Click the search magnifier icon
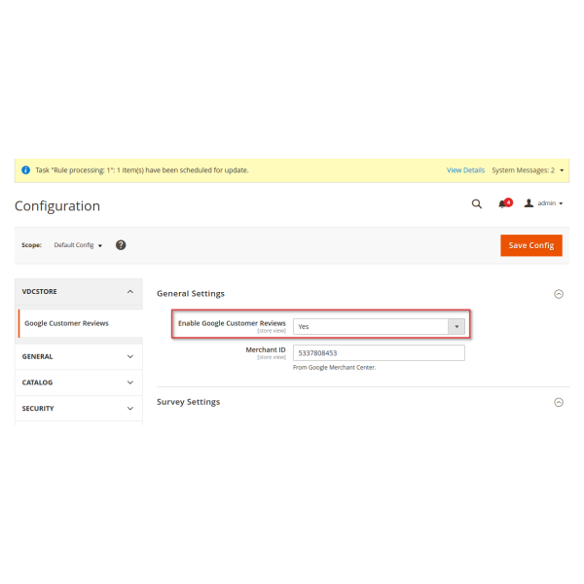This screenshot has height=584, width=584. pyautogui.click(x=476, y=203)
